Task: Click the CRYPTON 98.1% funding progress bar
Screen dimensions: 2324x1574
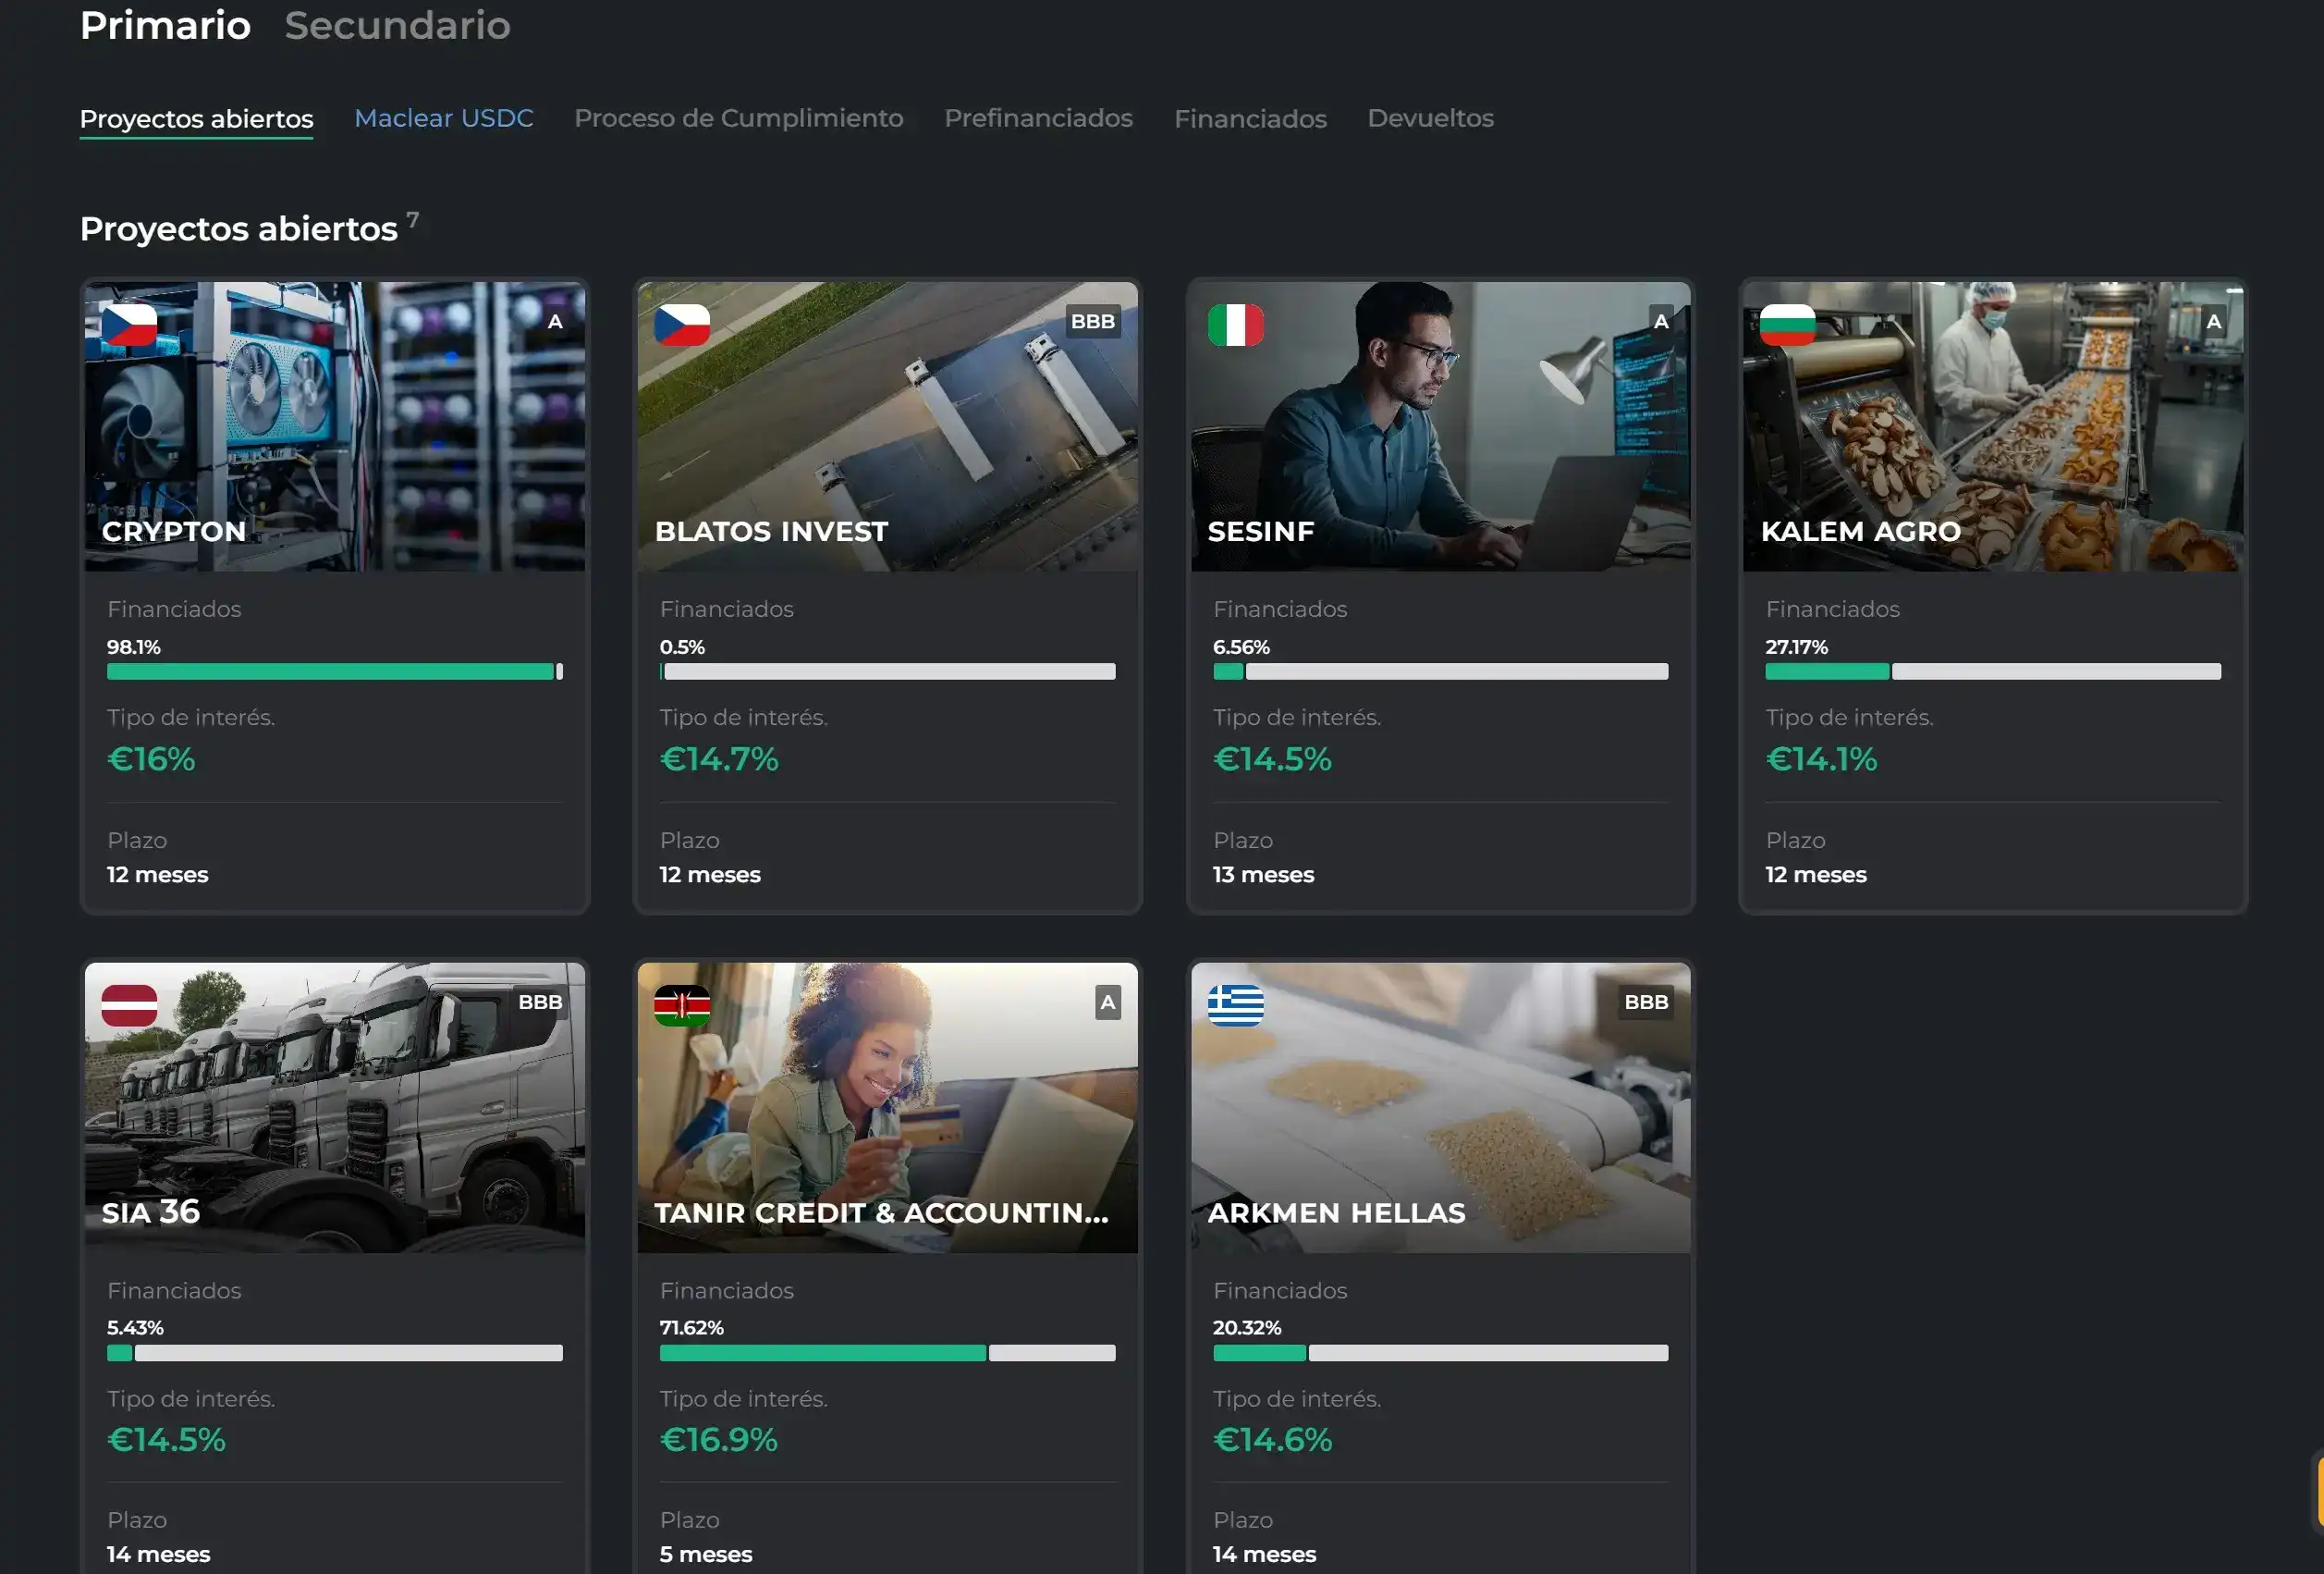Action: coord(335,671)
